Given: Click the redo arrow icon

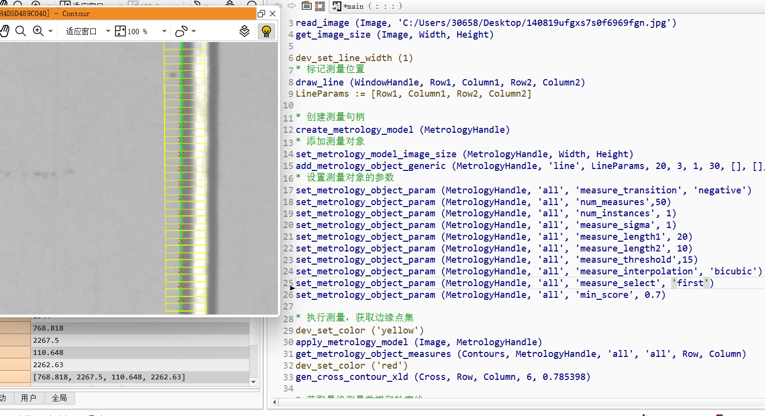Looking at the screenshot, I should (x=292, y=6).
